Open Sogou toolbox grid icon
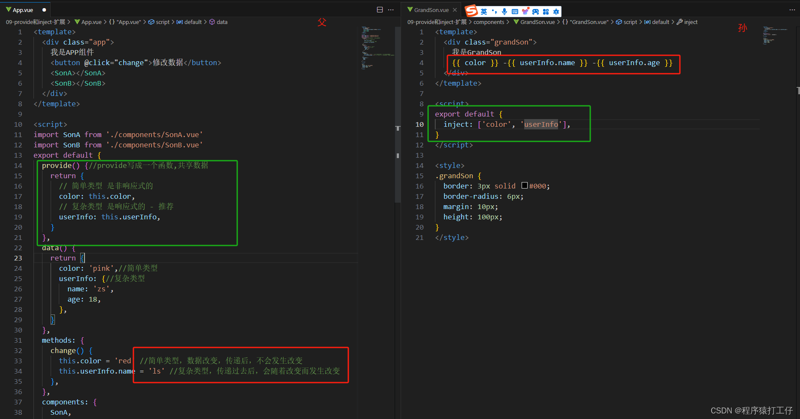The width and height of the screenshot is (800, 419). [x=546, y=12]
